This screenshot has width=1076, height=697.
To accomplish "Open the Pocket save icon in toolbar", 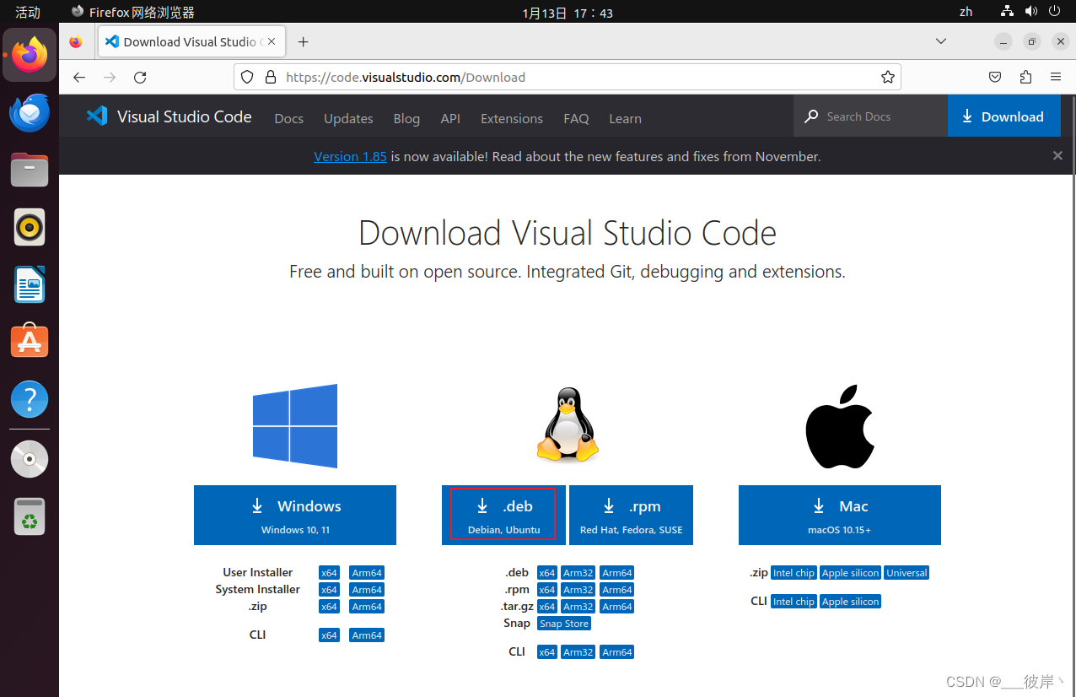I will tap(995, 77).
